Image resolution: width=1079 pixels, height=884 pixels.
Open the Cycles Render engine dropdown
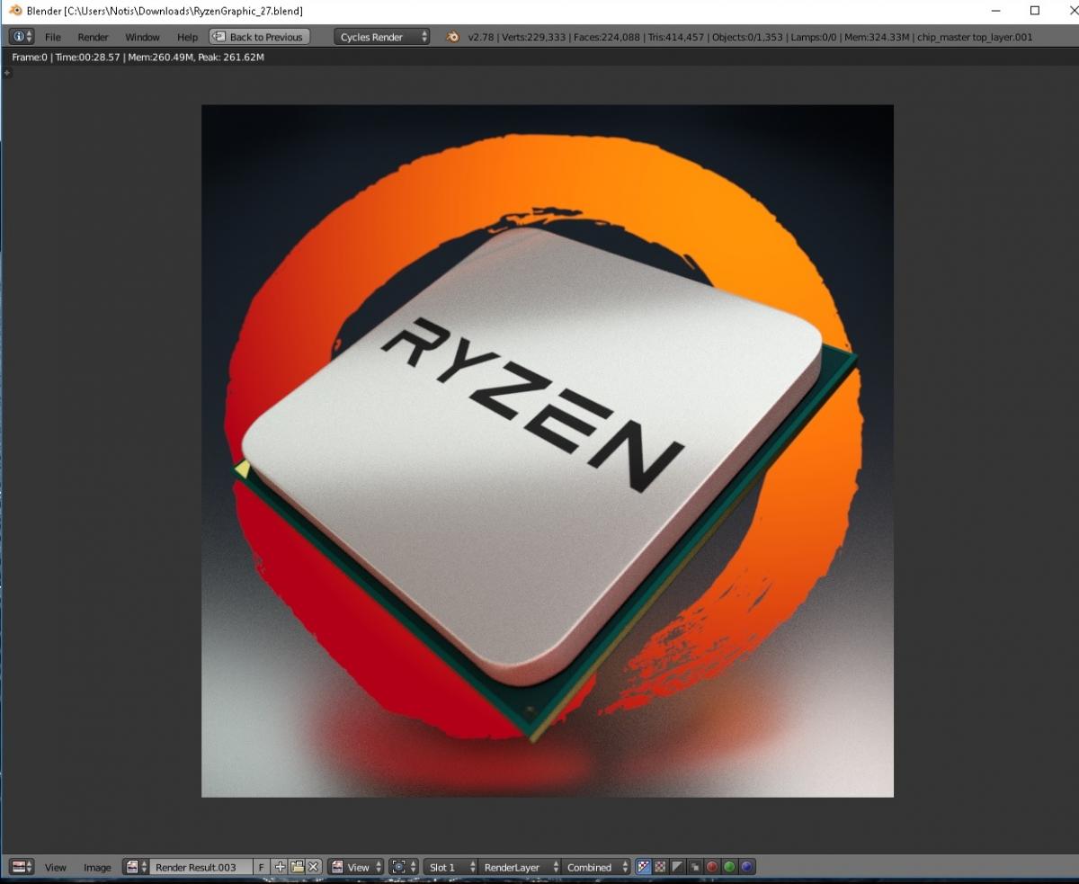(x=382, y=37)
